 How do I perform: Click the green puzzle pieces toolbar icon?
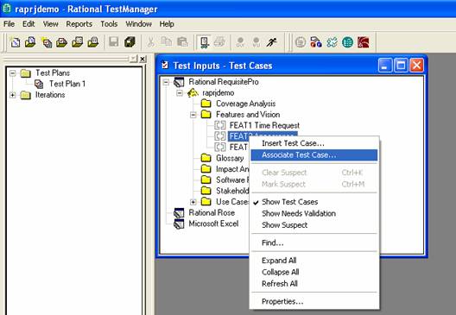[x=332, y=42]
